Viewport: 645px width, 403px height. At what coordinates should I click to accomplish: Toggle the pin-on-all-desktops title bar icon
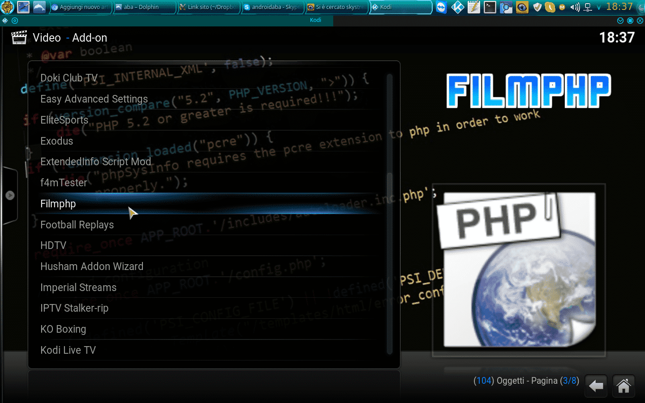click(x=15, y=21)
